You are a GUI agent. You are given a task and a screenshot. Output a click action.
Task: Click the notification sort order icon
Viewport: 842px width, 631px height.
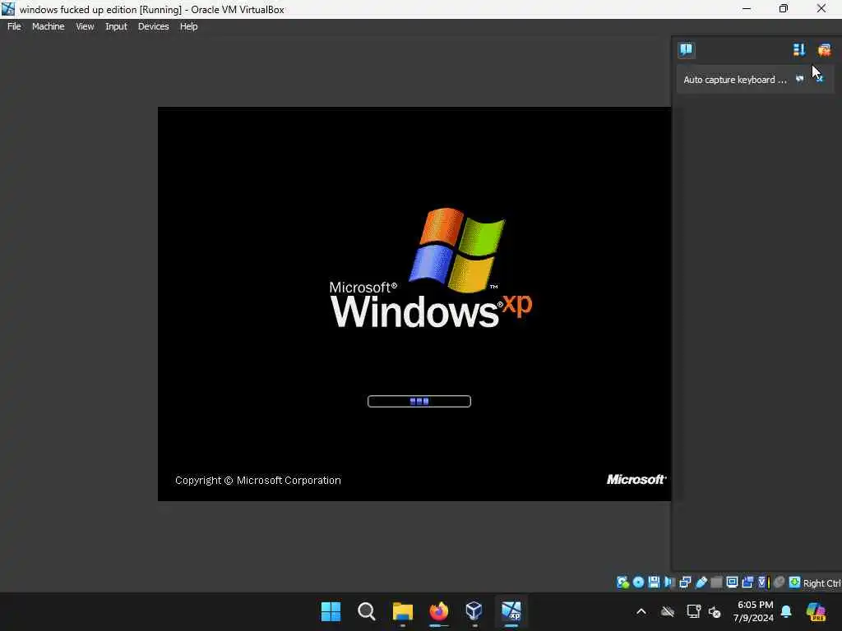click(799, 50)
